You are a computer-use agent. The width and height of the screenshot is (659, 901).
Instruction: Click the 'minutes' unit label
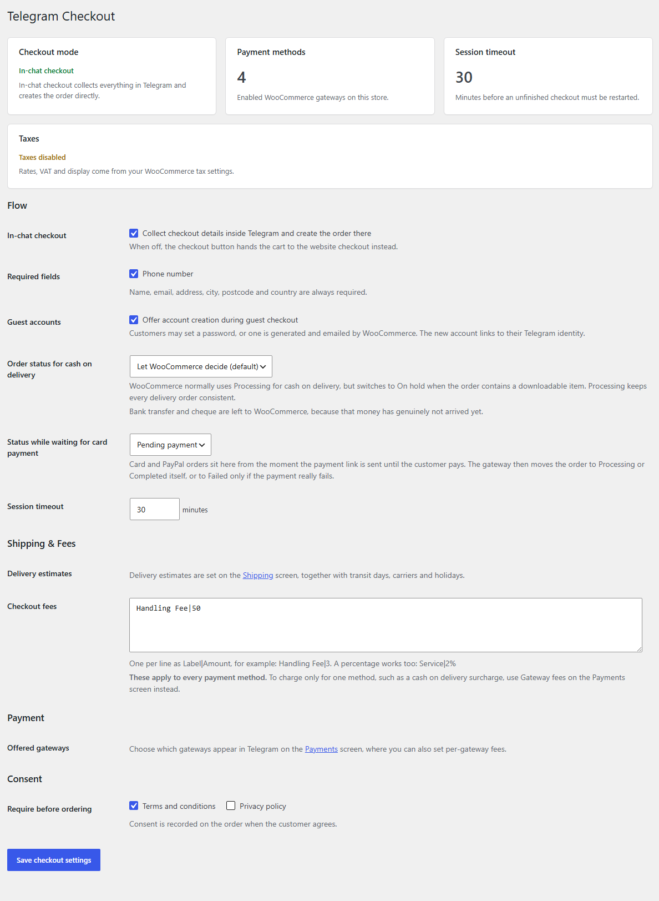(195, 510)
